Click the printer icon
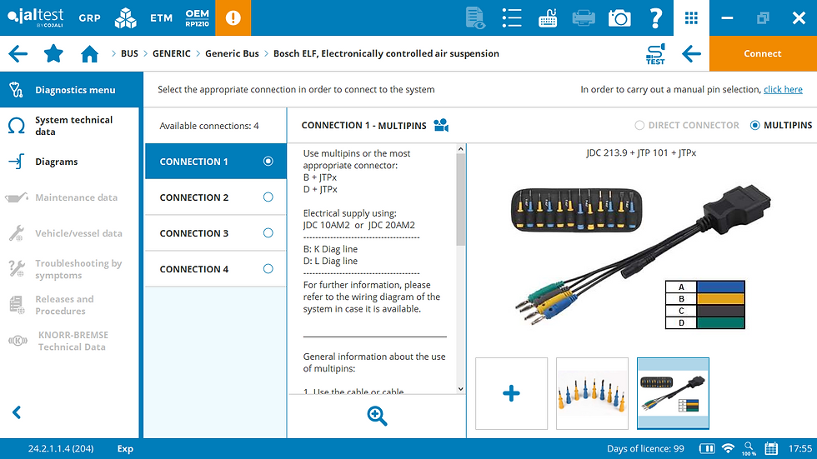 pos(584,18)
